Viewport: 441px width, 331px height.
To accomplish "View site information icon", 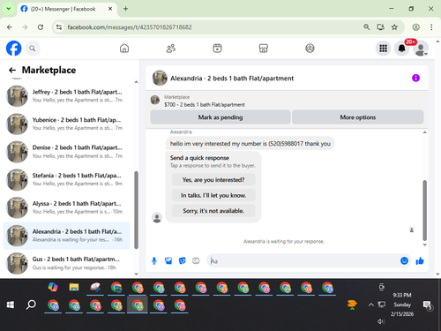I will coord(59,27).
